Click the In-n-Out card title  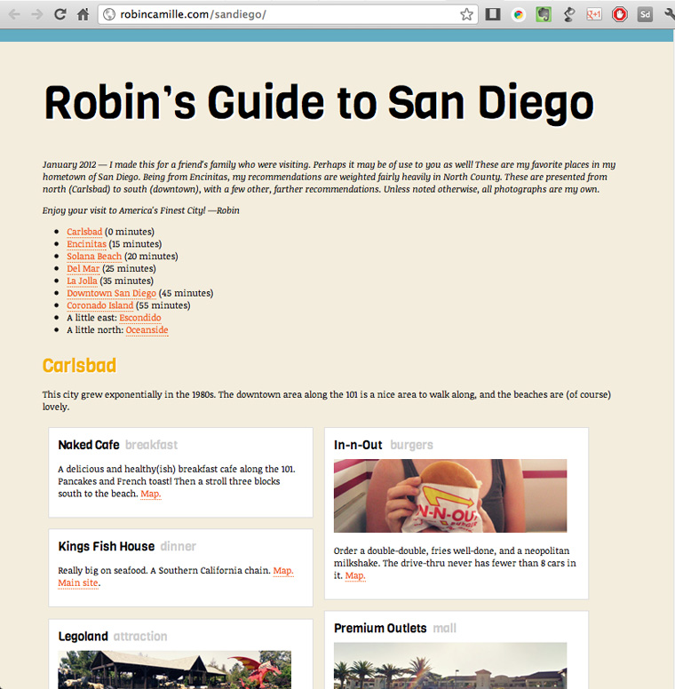click(358, 445)
